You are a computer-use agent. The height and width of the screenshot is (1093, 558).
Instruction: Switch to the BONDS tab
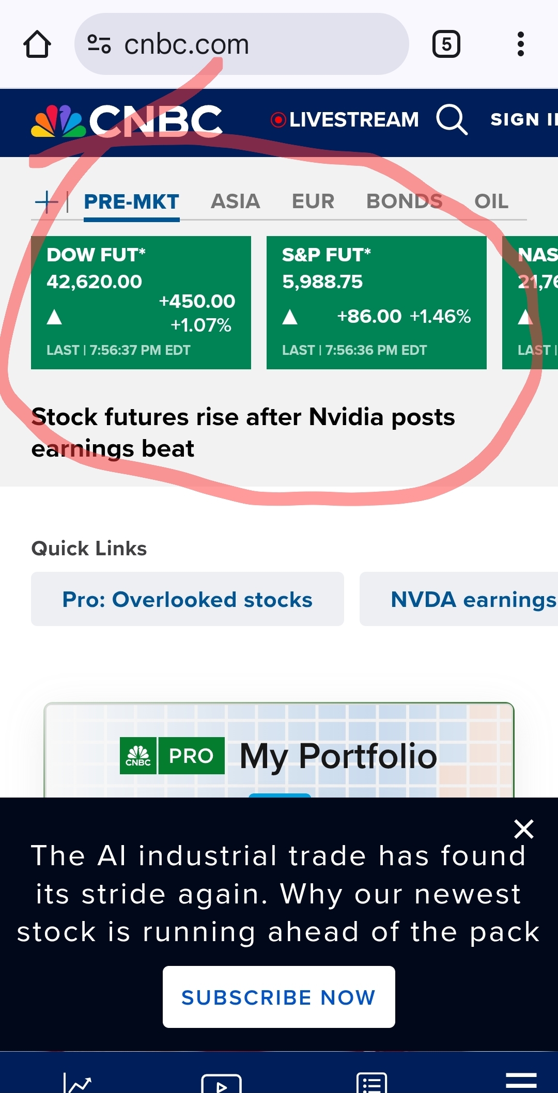(x=405, y=201)
